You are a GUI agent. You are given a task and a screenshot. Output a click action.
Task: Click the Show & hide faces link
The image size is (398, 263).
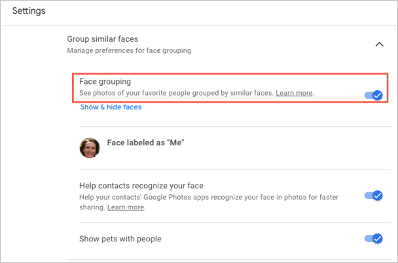[x=111, y=107]
